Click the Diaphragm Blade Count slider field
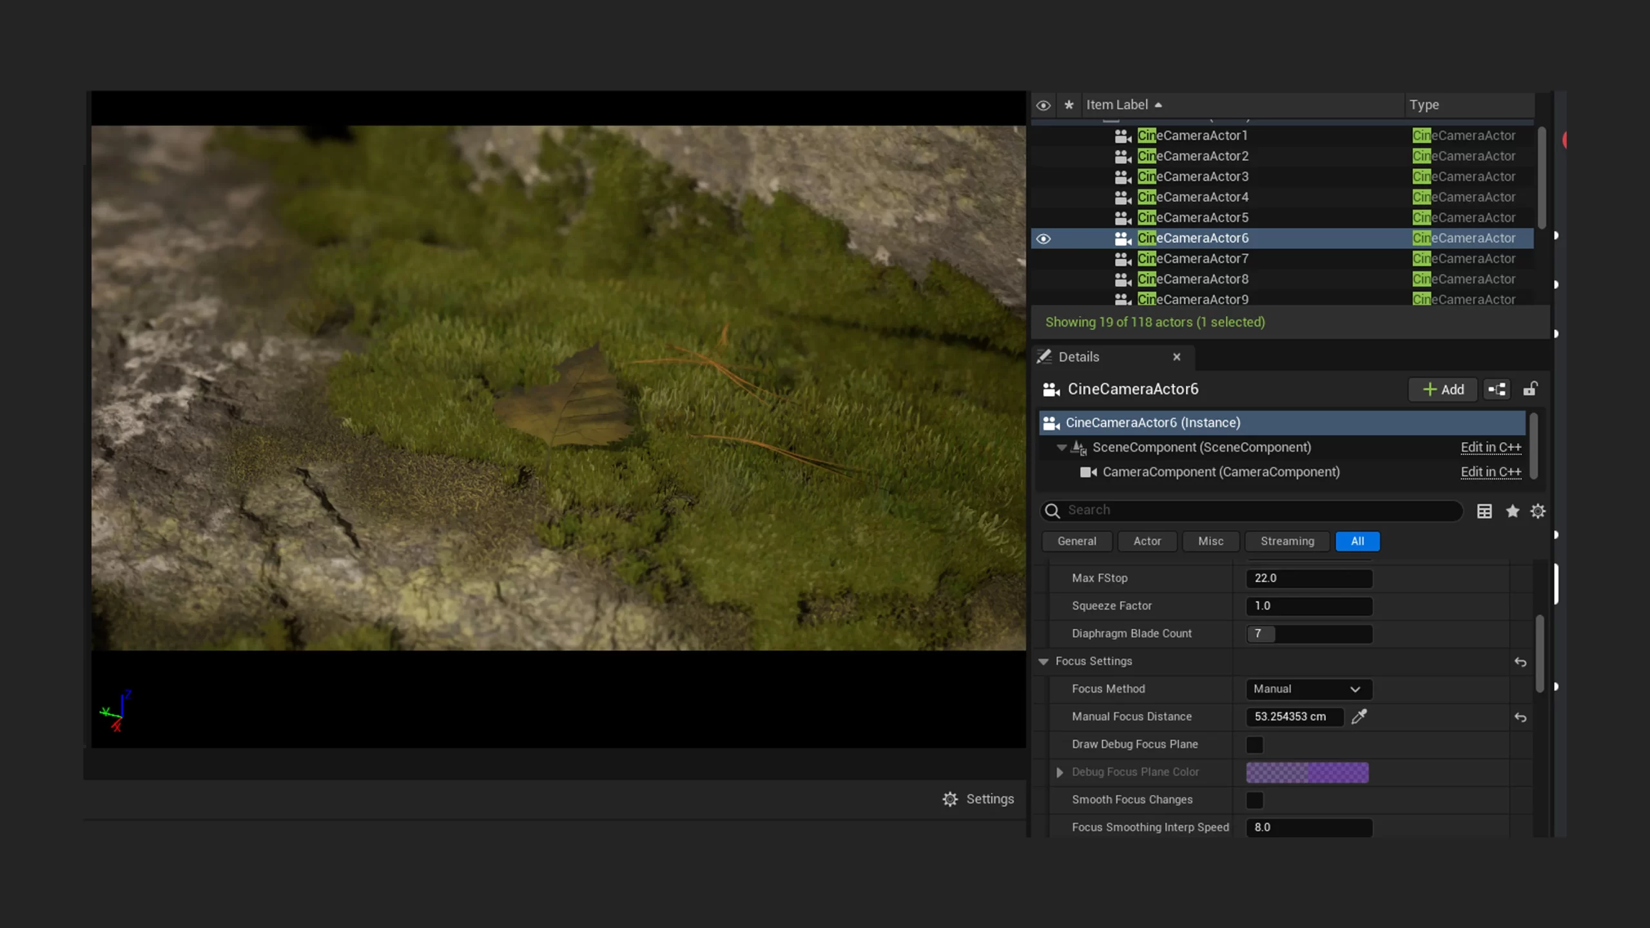 (x=1308, y=633)
